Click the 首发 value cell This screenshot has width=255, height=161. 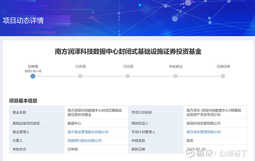(215, 141)
